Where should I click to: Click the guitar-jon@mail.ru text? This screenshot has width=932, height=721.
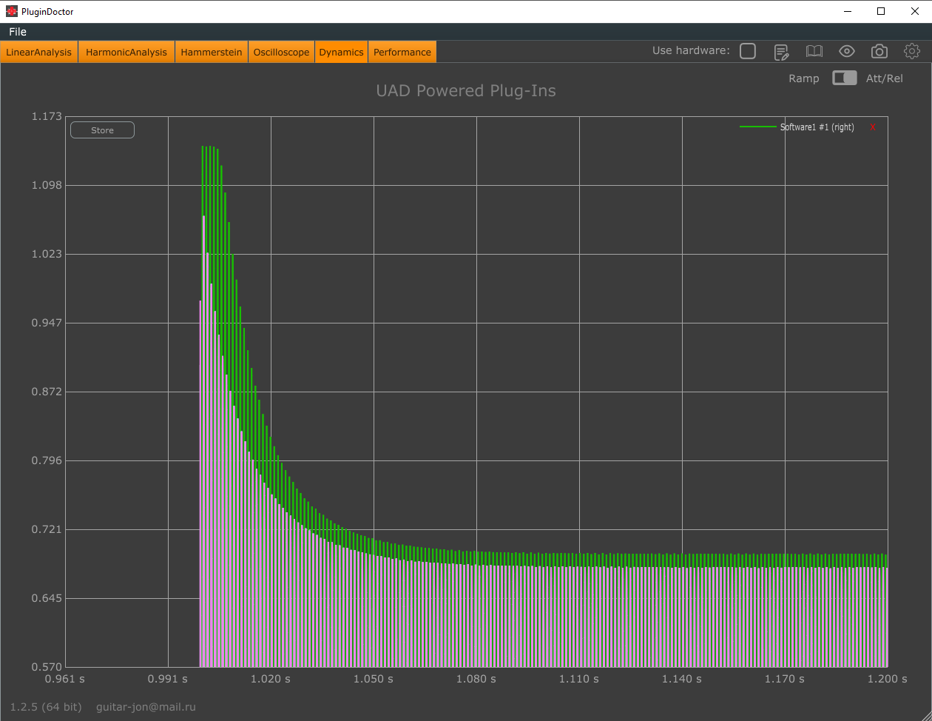[146, 707]
